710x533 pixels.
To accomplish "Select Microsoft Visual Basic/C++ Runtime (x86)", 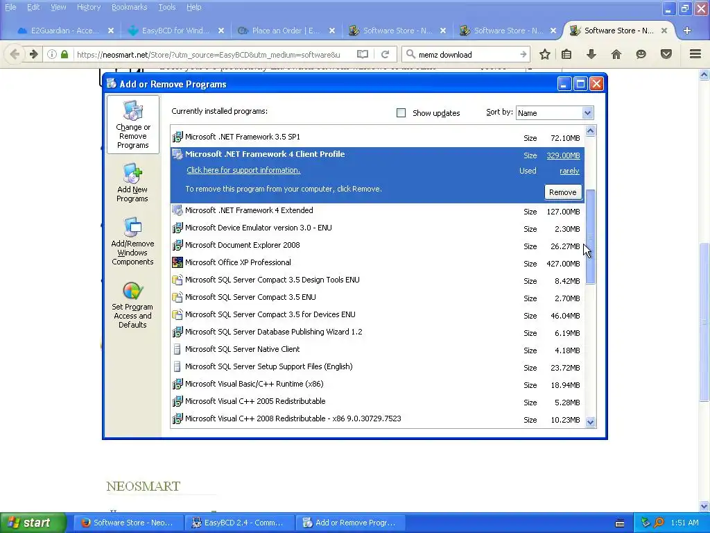I will [377, 384].
